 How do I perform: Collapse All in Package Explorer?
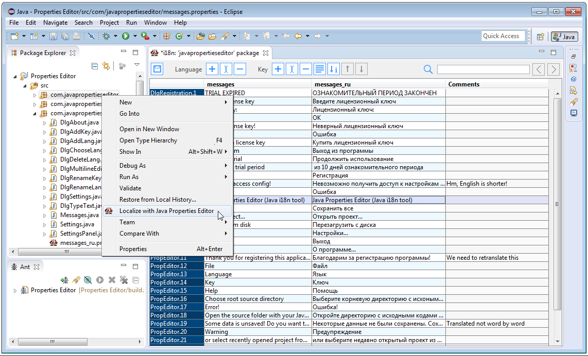tap(94, 65)
